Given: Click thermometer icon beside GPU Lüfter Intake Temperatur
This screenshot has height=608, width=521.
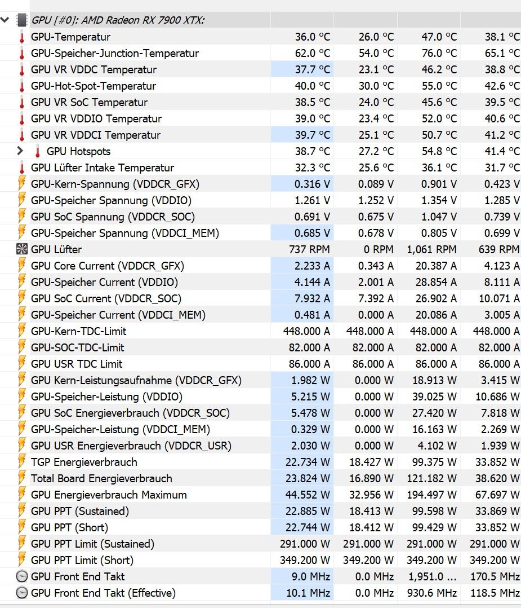Looking at the screenshot, I should tap(22, 168).
